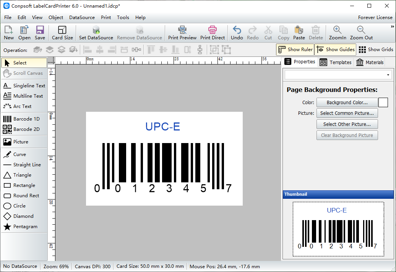Undo the last action
This screenshot has height=272, width=396.
tap(237, 33)
